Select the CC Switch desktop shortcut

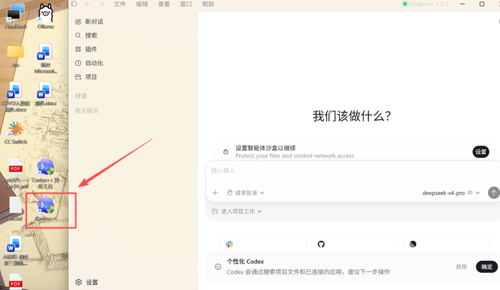[x=16, y=132]
